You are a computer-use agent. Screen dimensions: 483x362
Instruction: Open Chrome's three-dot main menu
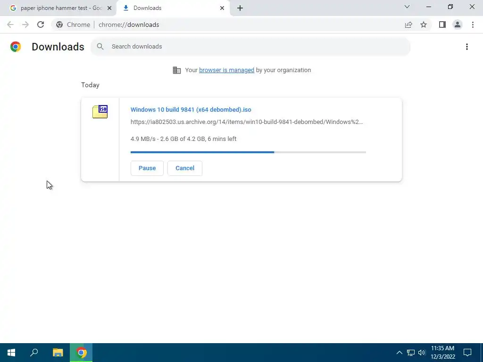(x=473, y=25)
